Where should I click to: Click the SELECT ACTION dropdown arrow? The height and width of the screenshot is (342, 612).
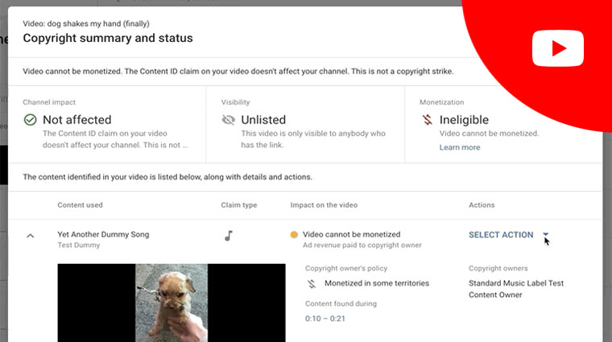pos(546,234)
